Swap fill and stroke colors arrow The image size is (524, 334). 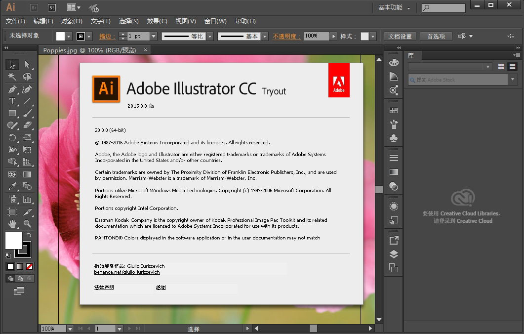[x=29, y=235]
